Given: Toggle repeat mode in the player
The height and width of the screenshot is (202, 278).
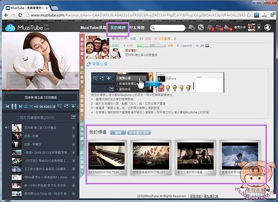Looking at the screenshot, I should (26, 107).
